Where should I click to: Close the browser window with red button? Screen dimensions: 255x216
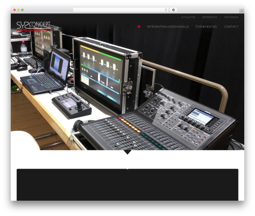point(15,10)
